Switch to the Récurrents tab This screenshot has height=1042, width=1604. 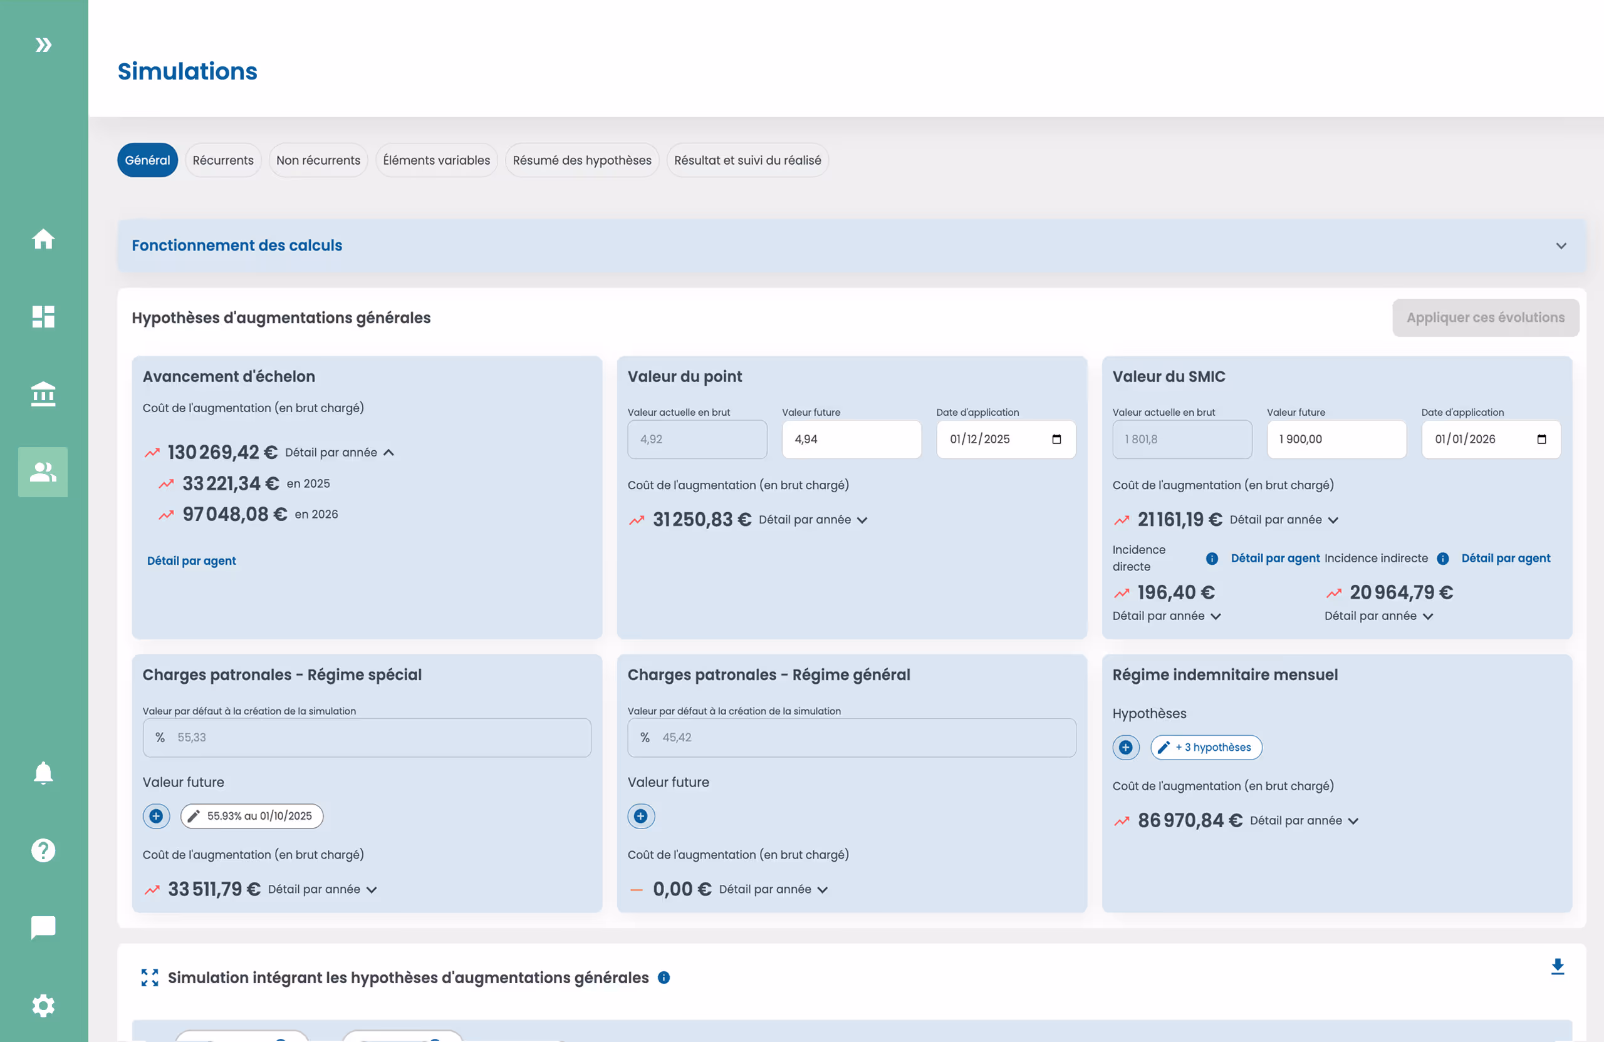tap(223, 160)
